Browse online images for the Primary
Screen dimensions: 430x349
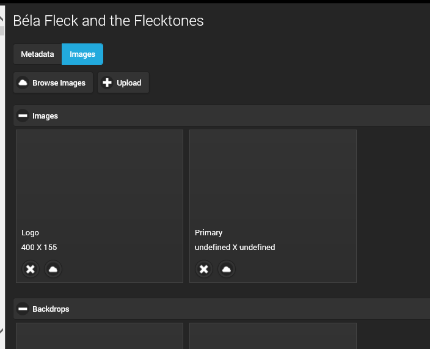pyautogui.click(x=227, y=269)
